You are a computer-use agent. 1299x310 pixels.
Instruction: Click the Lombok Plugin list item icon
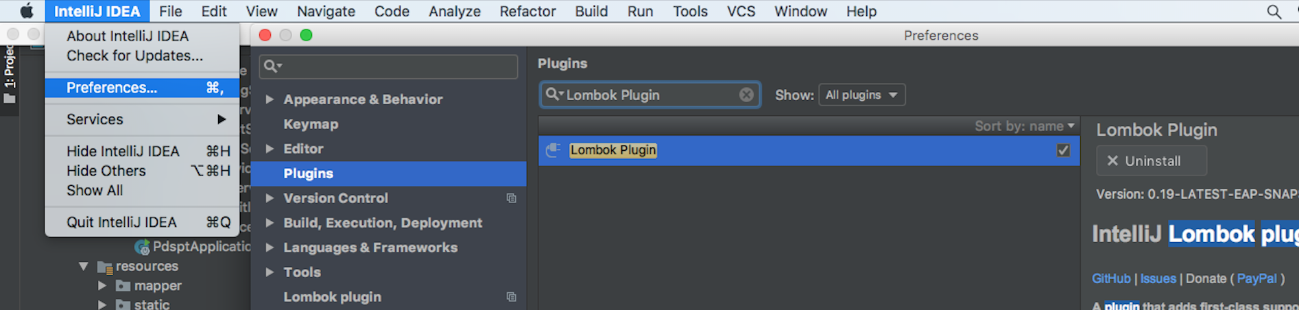[x=553, y=150]
